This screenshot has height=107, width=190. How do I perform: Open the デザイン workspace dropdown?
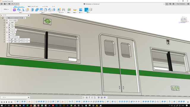6,10
